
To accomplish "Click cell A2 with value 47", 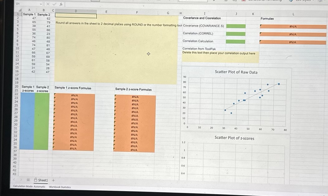I will [x=29, y=18].
